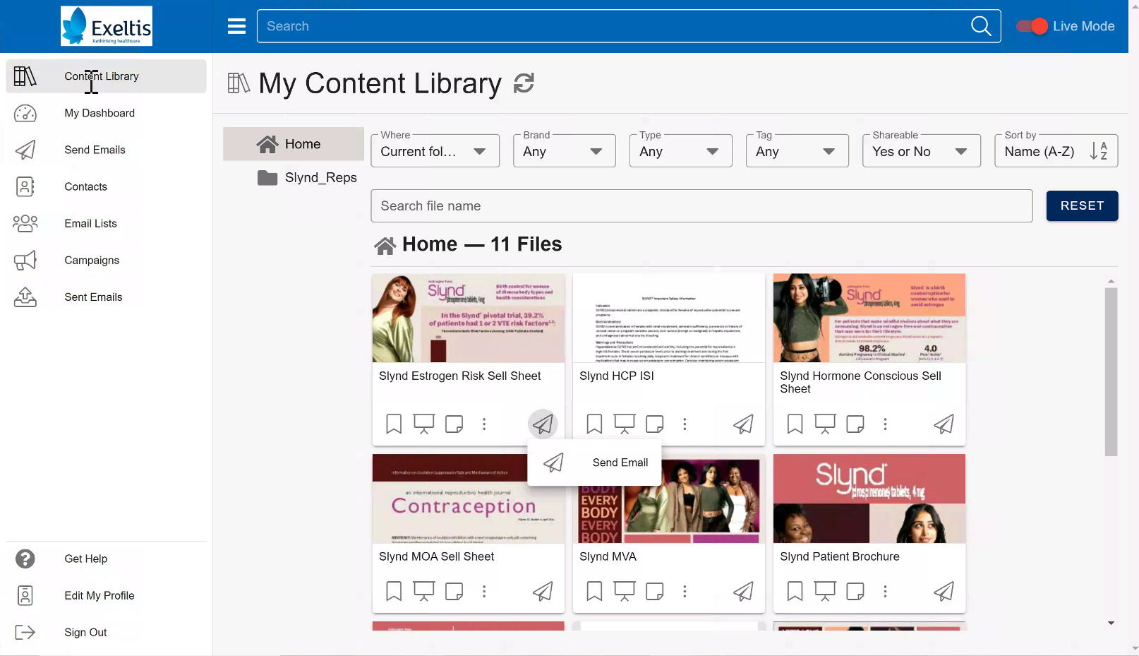The height and width of the screenshot is (656, 1139).
Task: Expand the Brand dropdown
Action: (x=565, y=151)
